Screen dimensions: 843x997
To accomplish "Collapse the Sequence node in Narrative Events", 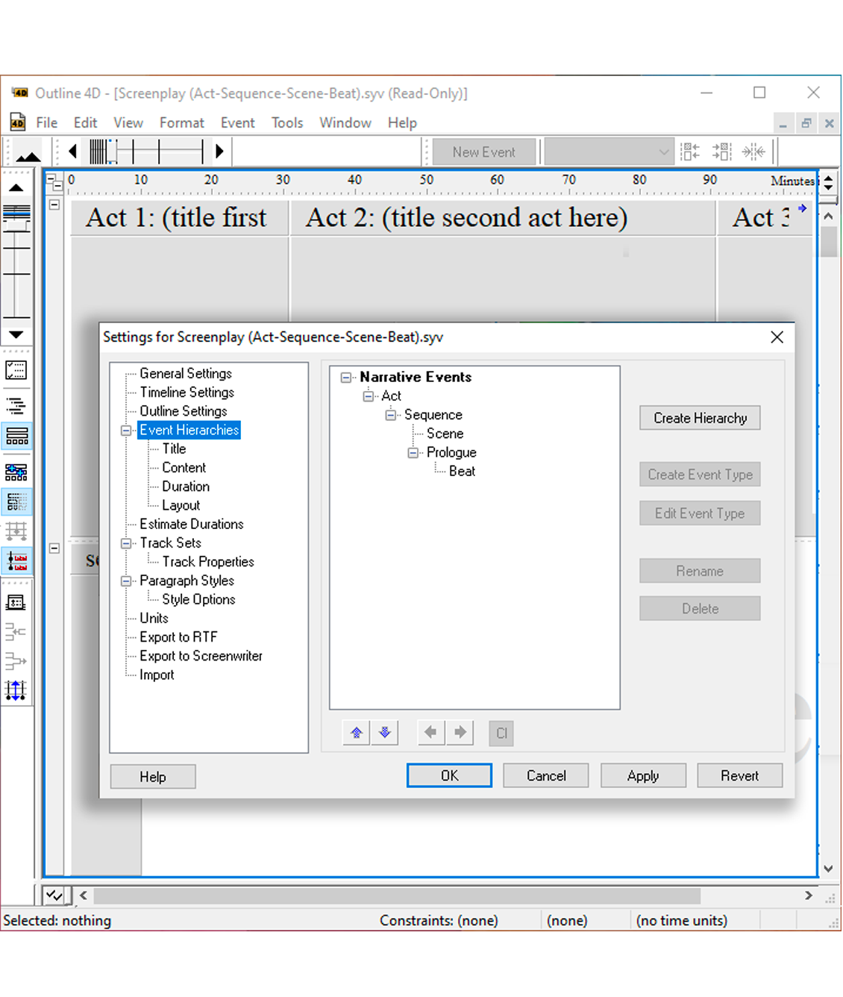I will click(x=390, y=415).
